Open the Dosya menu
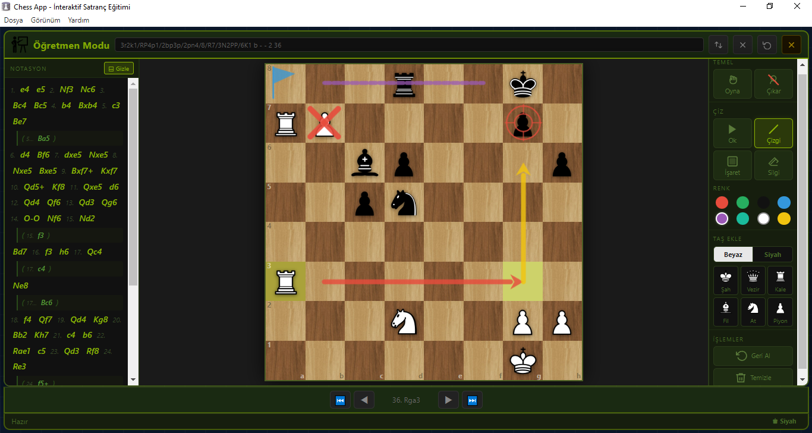 14,20
